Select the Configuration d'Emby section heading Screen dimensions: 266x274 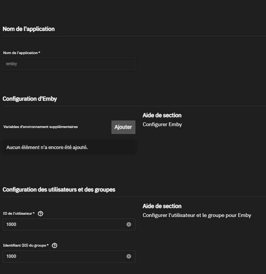pos(30,99)
